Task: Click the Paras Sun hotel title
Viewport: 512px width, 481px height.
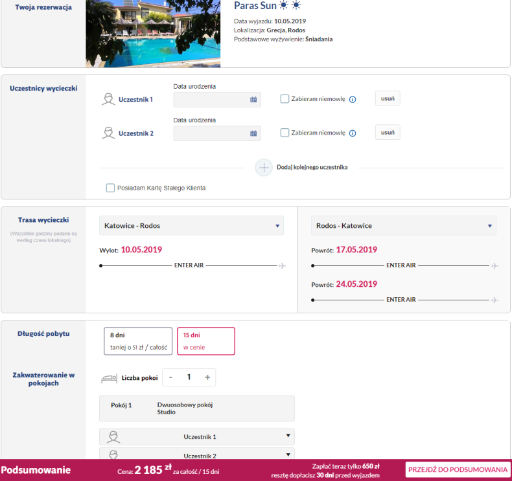Action: click(x=255, y=6)
